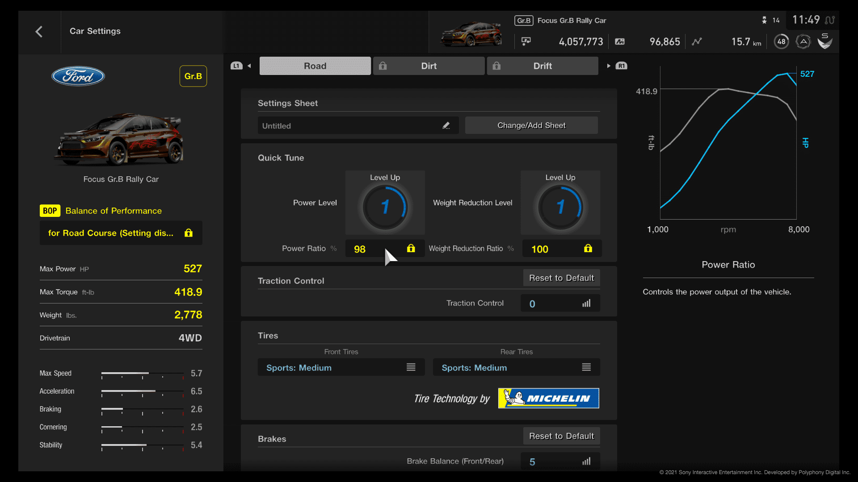Click the Change/Add Sheet button

tap(531, 125)
